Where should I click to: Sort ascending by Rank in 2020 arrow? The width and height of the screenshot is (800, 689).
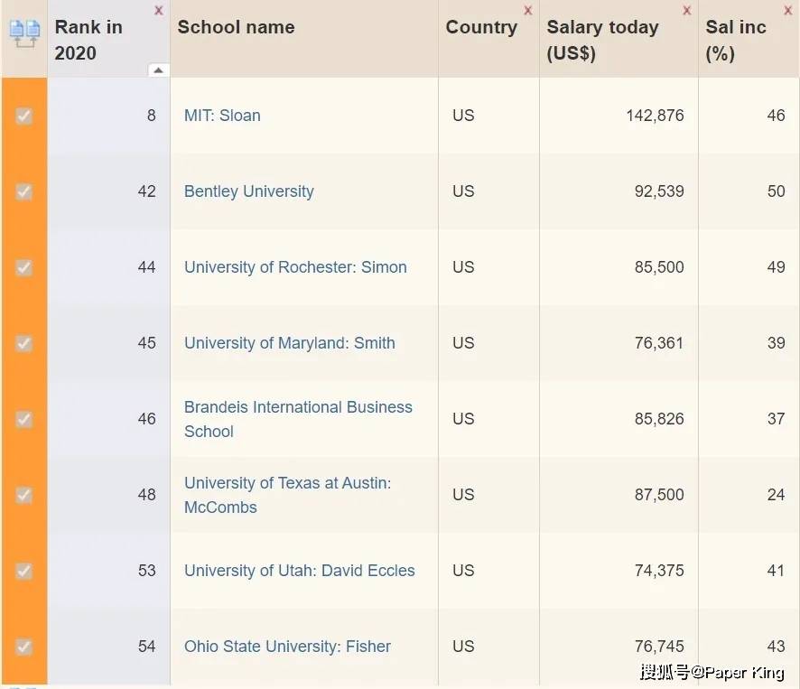tap(158, 70)
